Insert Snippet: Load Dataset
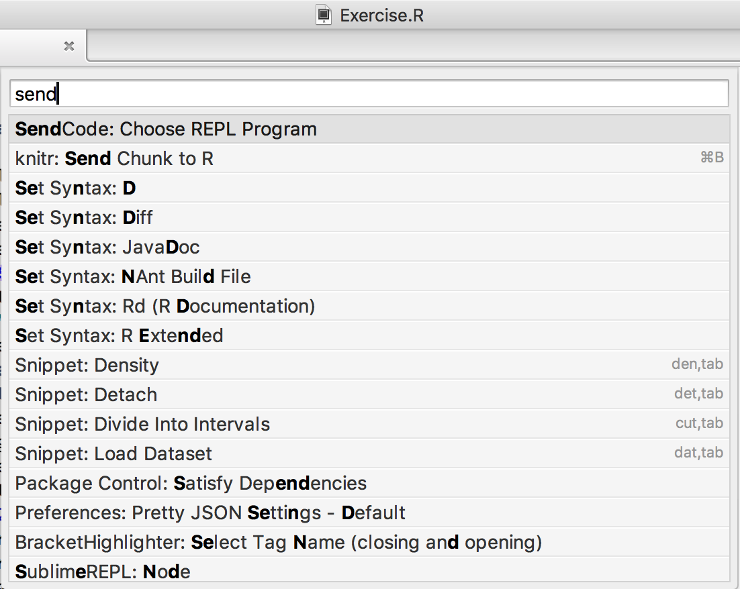The width and height of the screenshot is (740, 589). pos(369,453)
